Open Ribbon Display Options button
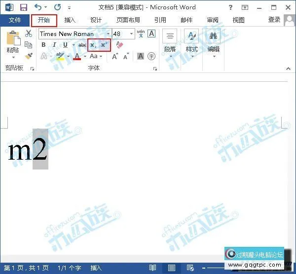The height and width of the screenshot is (274, 296). (245, 7)
